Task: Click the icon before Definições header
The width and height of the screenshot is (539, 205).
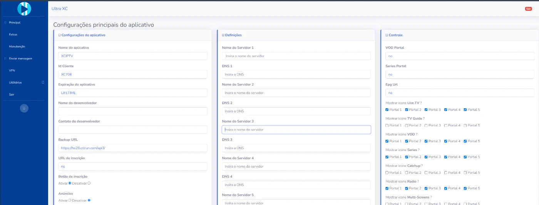Action: coord(223,35)
